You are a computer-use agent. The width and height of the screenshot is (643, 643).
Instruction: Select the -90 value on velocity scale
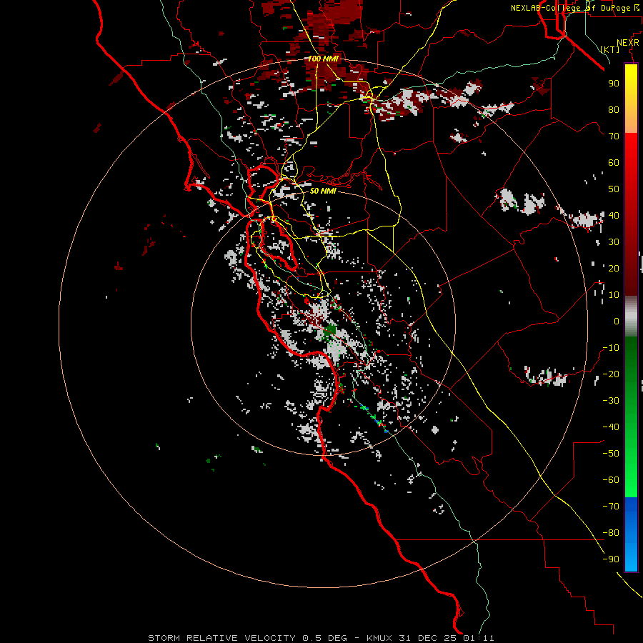point(611,559)
